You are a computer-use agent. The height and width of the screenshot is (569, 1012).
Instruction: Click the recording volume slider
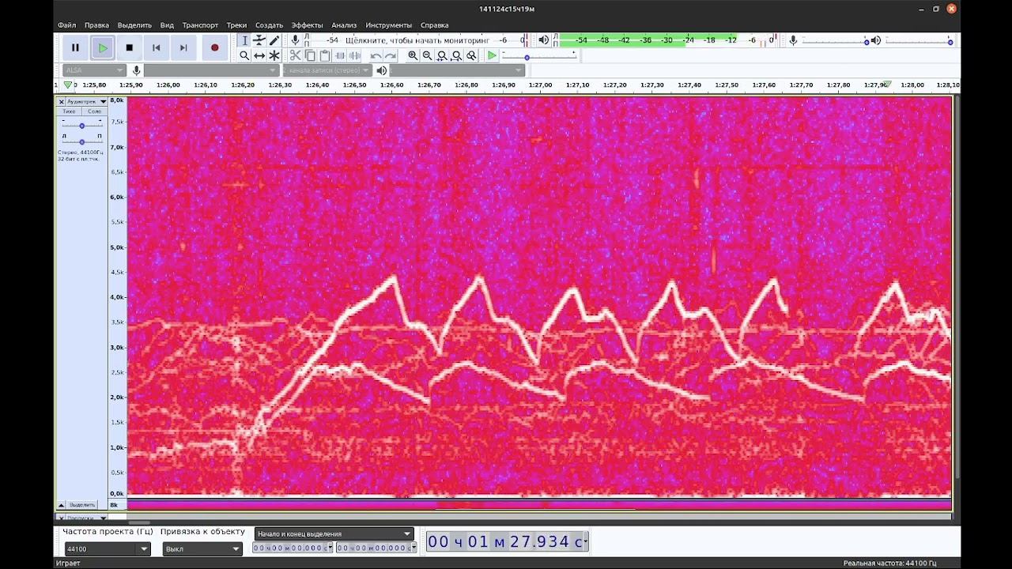[834, 41]
